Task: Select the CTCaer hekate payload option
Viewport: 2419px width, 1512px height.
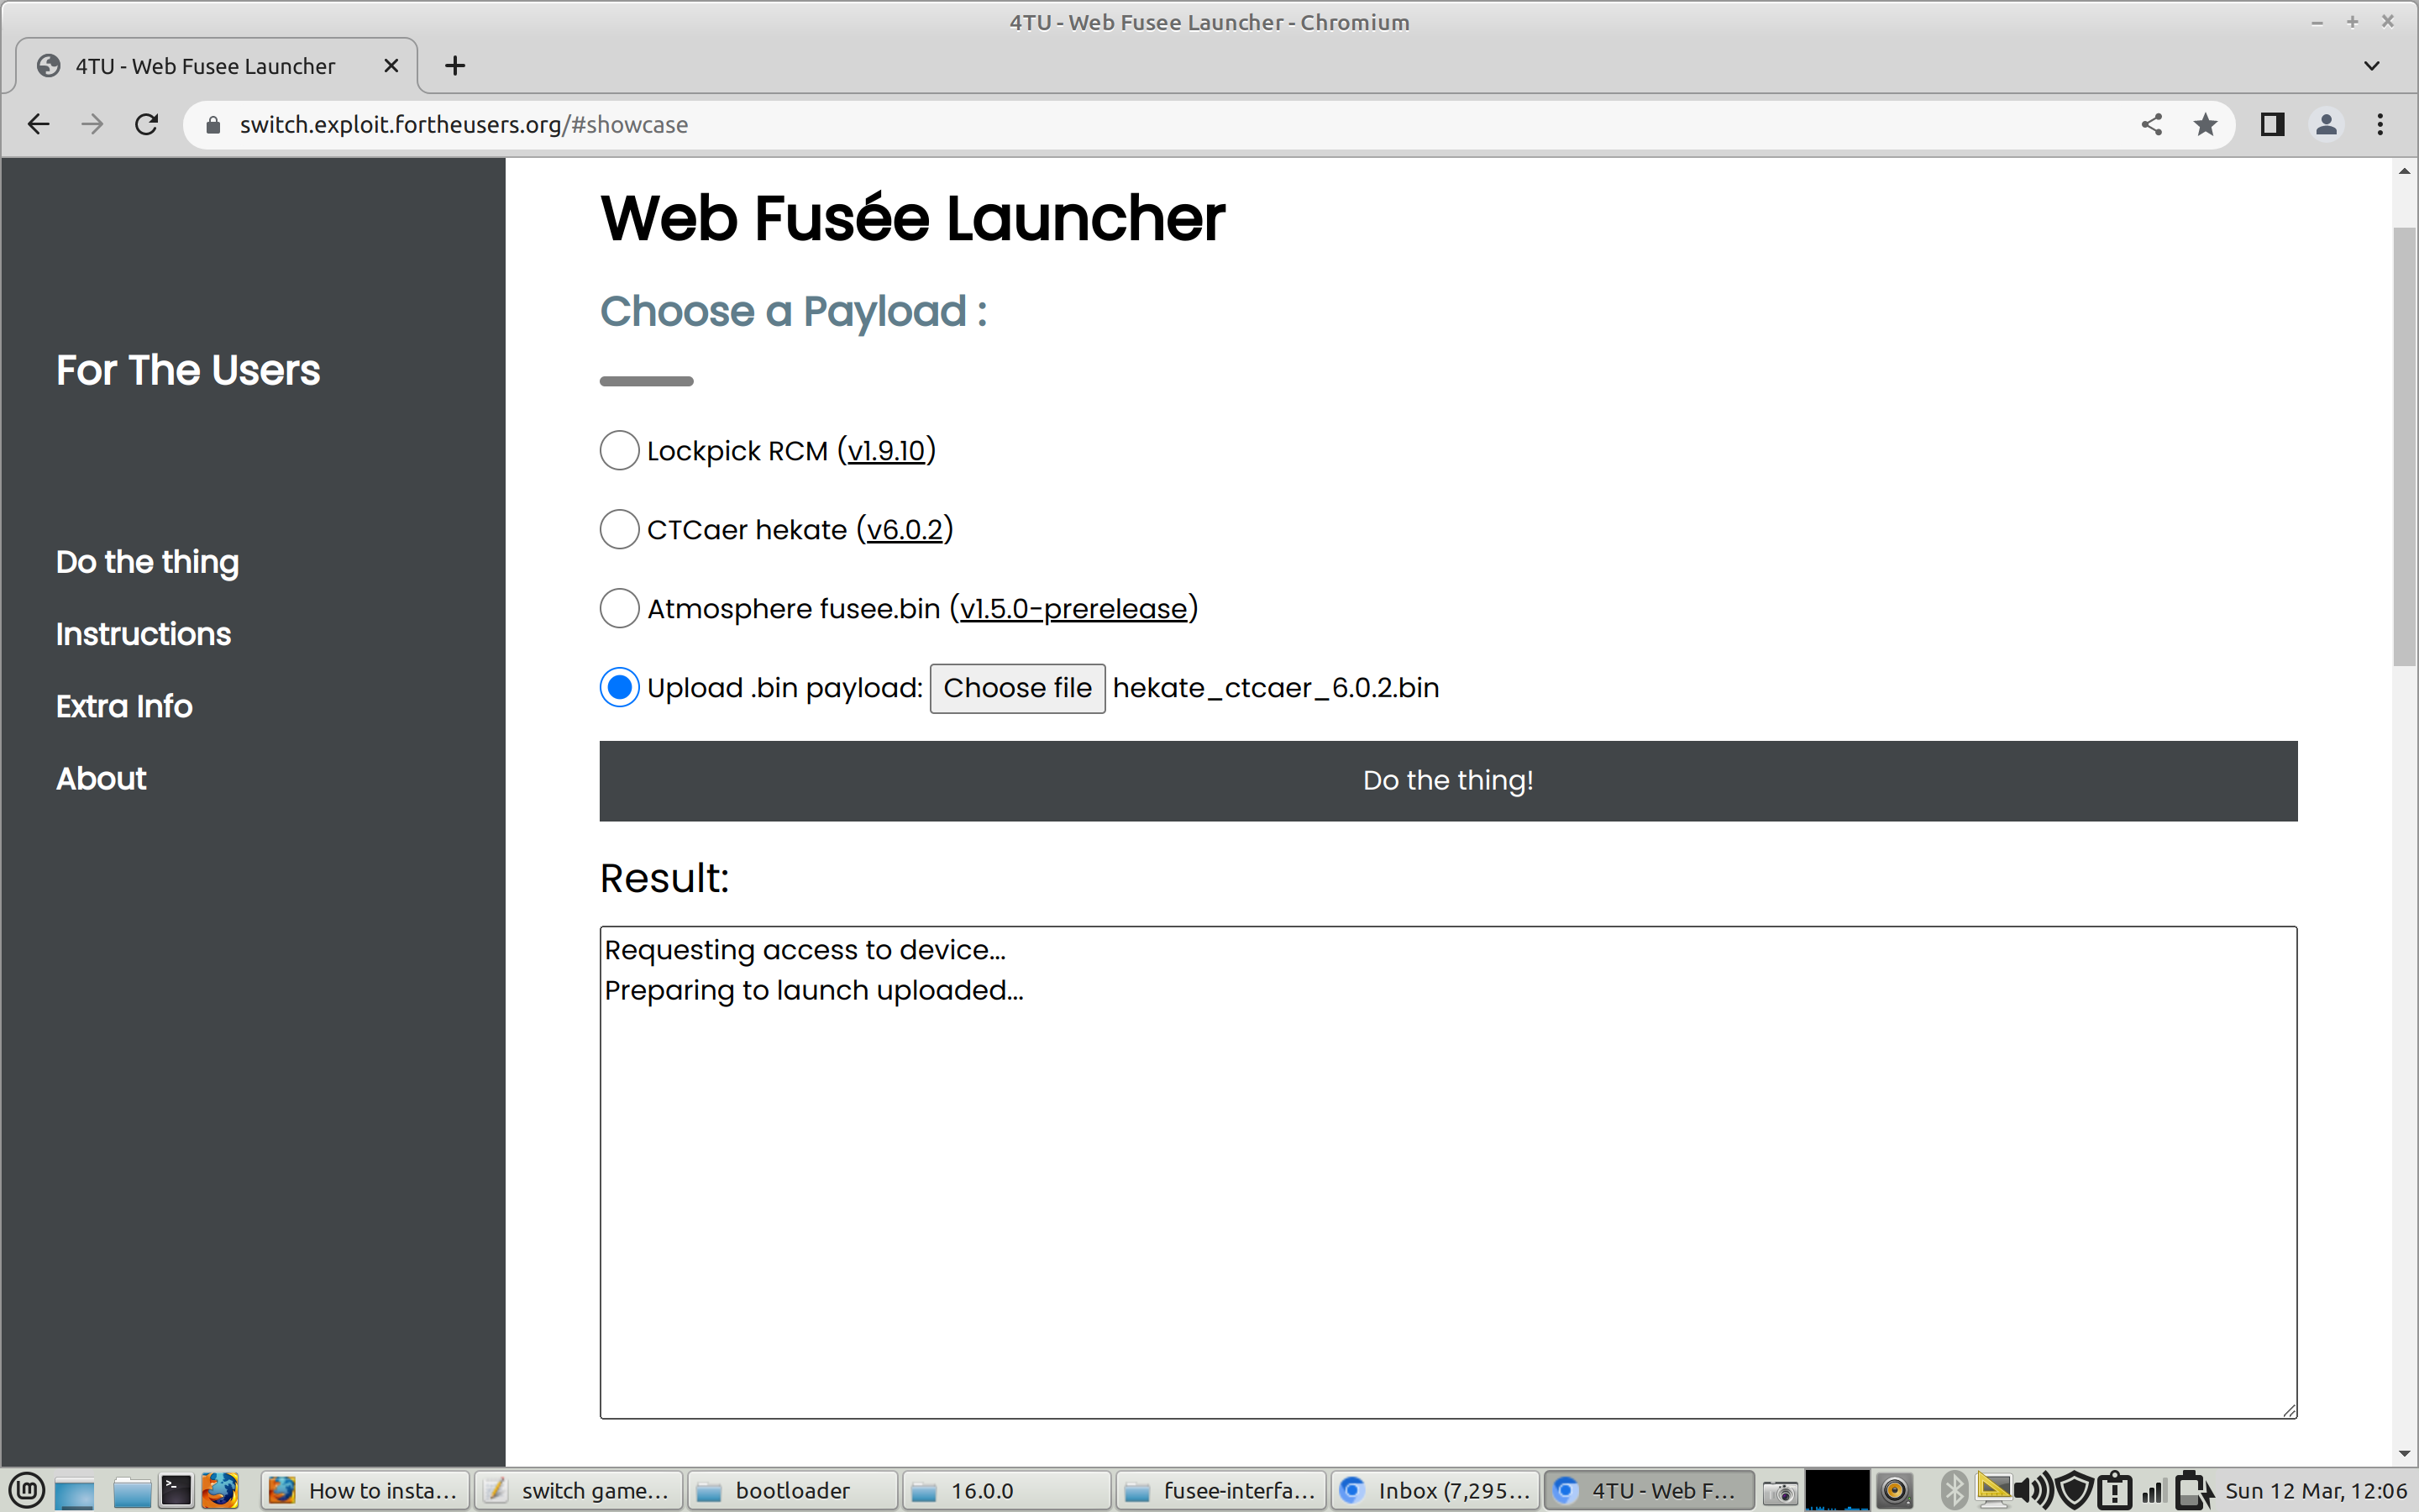Action: [x=620, y=529]
